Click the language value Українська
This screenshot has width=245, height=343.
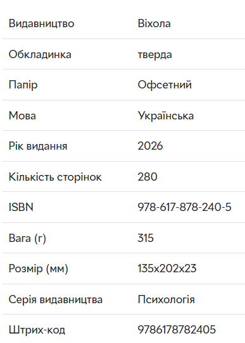166,116
